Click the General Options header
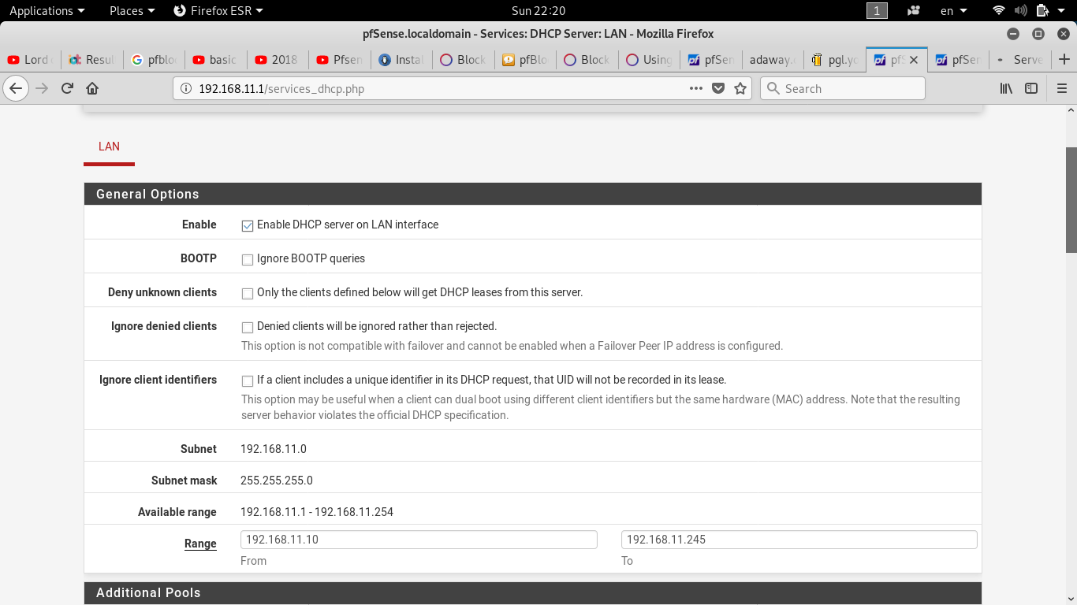Viewport: 1077px width, 605px height. click(x=533, y=195)
